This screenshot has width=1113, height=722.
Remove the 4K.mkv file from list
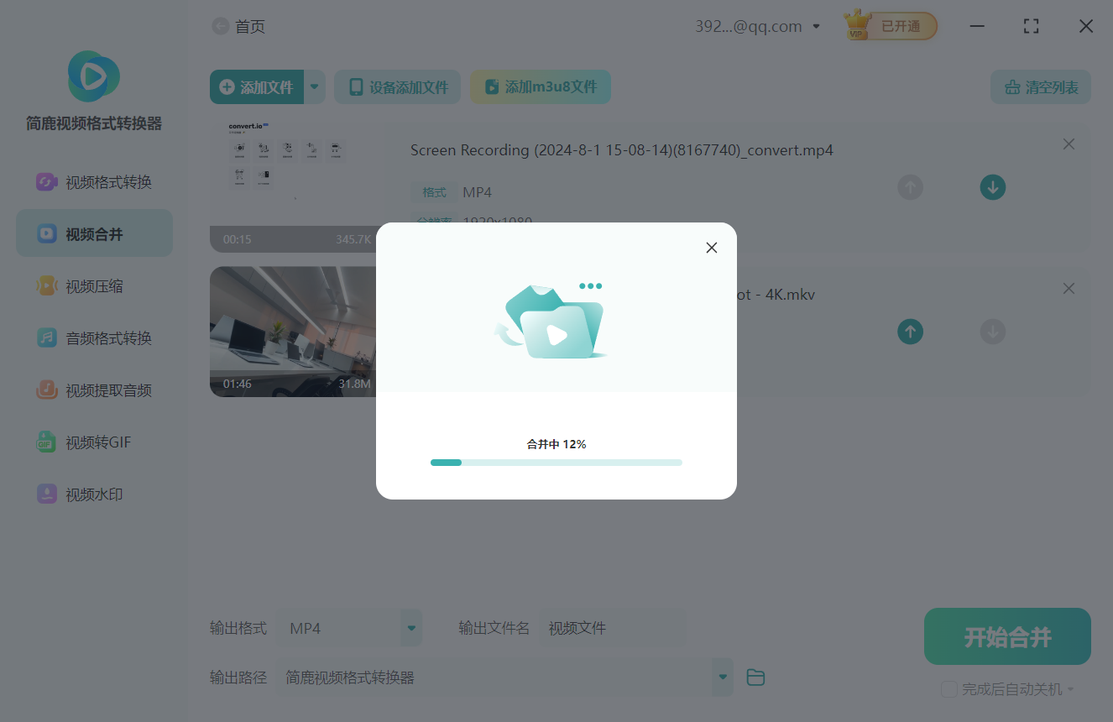pyautogui.click(x=1069, y=289)
